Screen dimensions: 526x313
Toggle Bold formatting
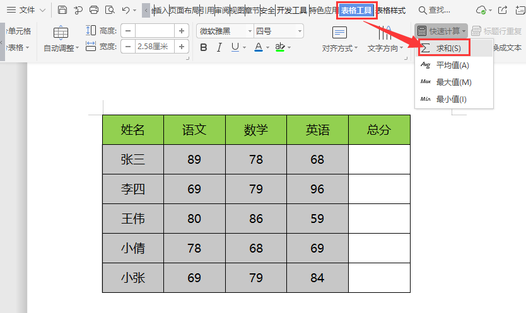[x=203, y=47]
